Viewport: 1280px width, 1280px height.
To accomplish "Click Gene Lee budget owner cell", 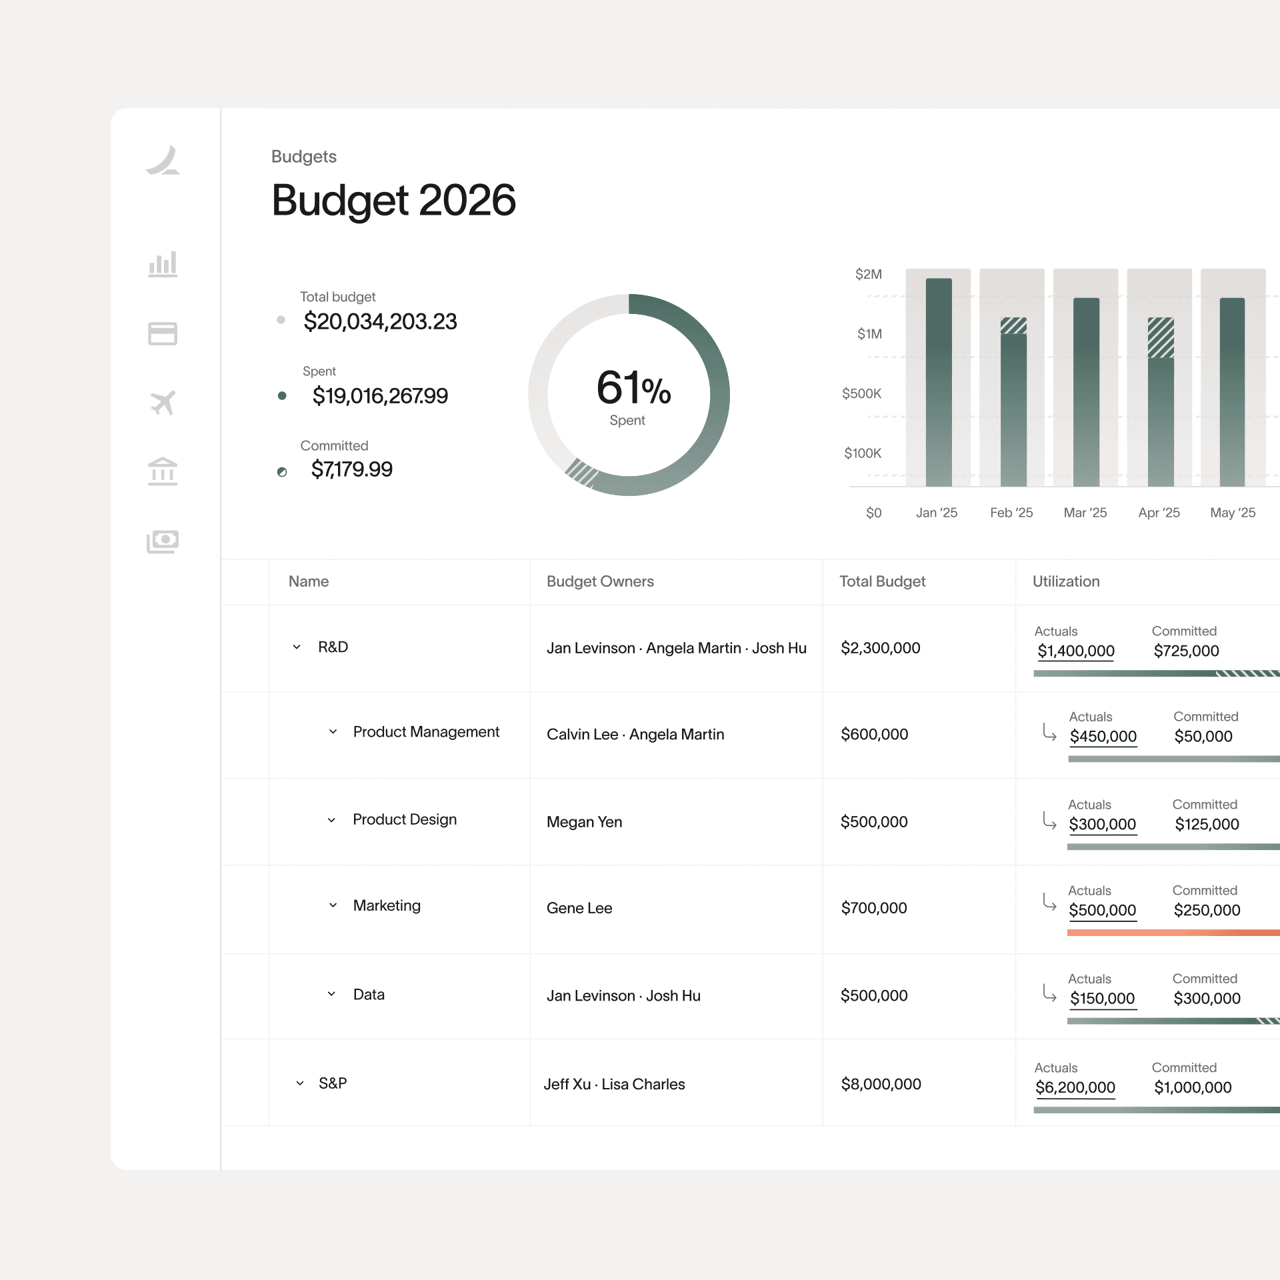I will (579, 908).
